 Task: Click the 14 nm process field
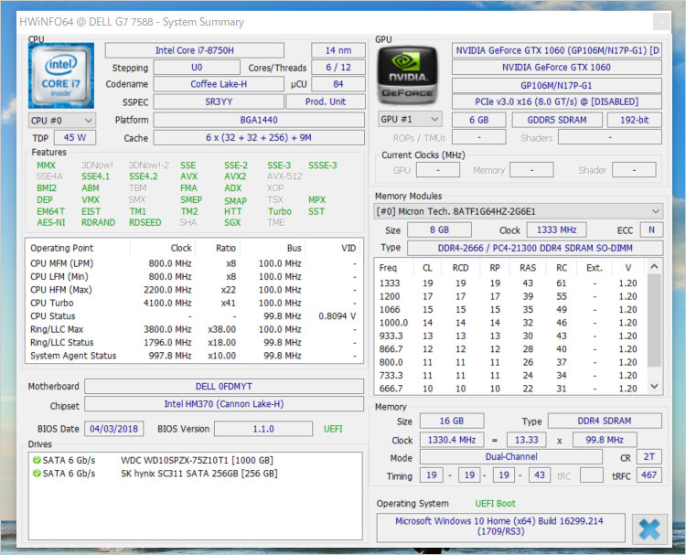(338, 50)
